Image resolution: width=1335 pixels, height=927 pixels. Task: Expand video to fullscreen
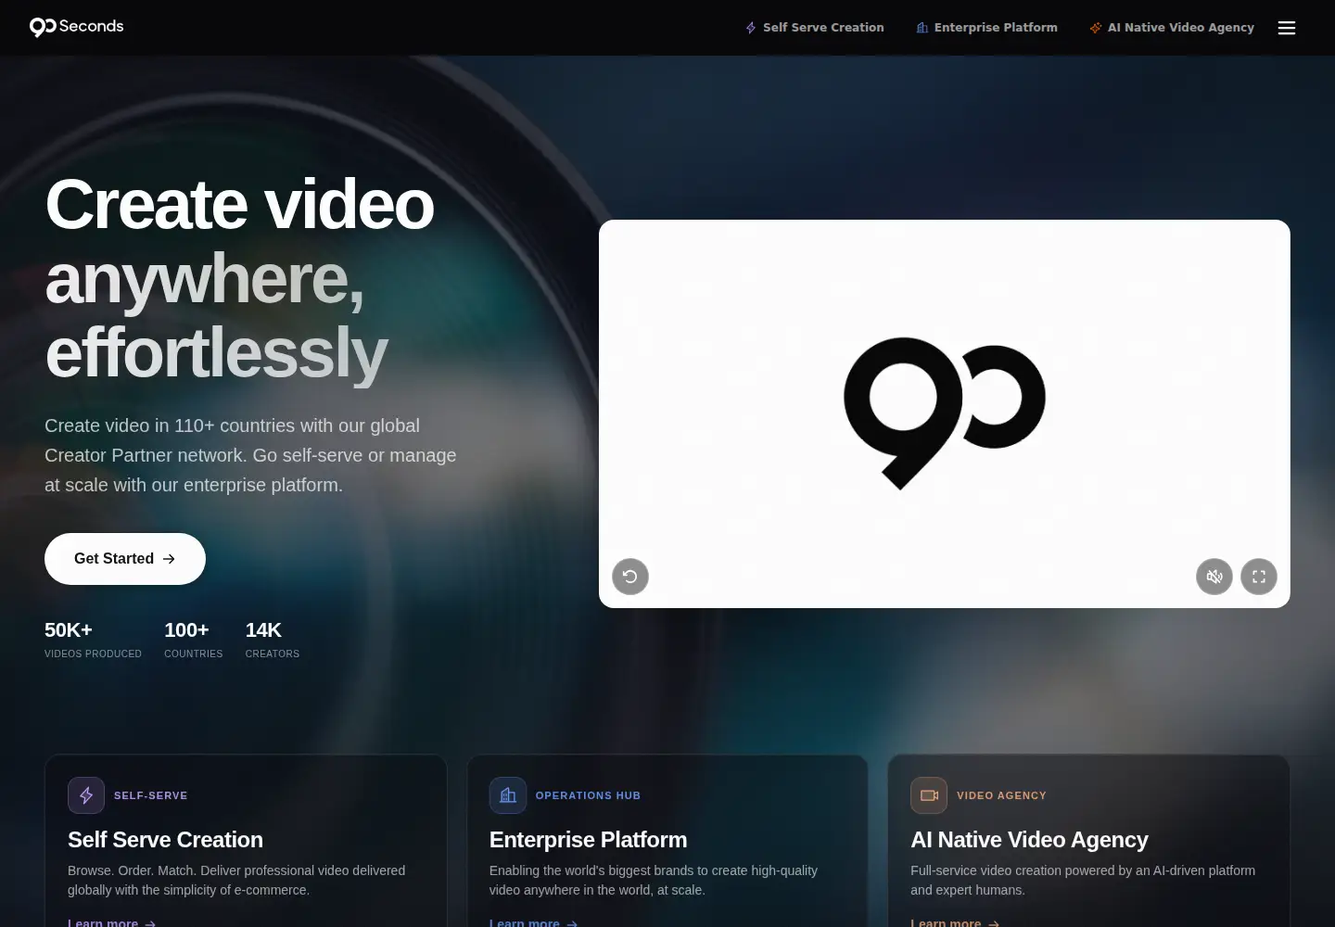pyautogui.click(x=1259, y=577)
